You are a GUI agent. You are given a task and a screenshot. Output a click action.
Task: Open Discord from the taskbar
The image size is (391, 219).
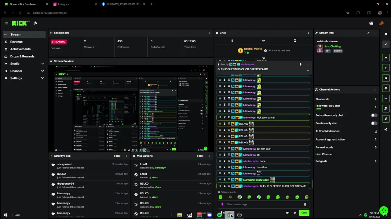click(x=210, y=215)
